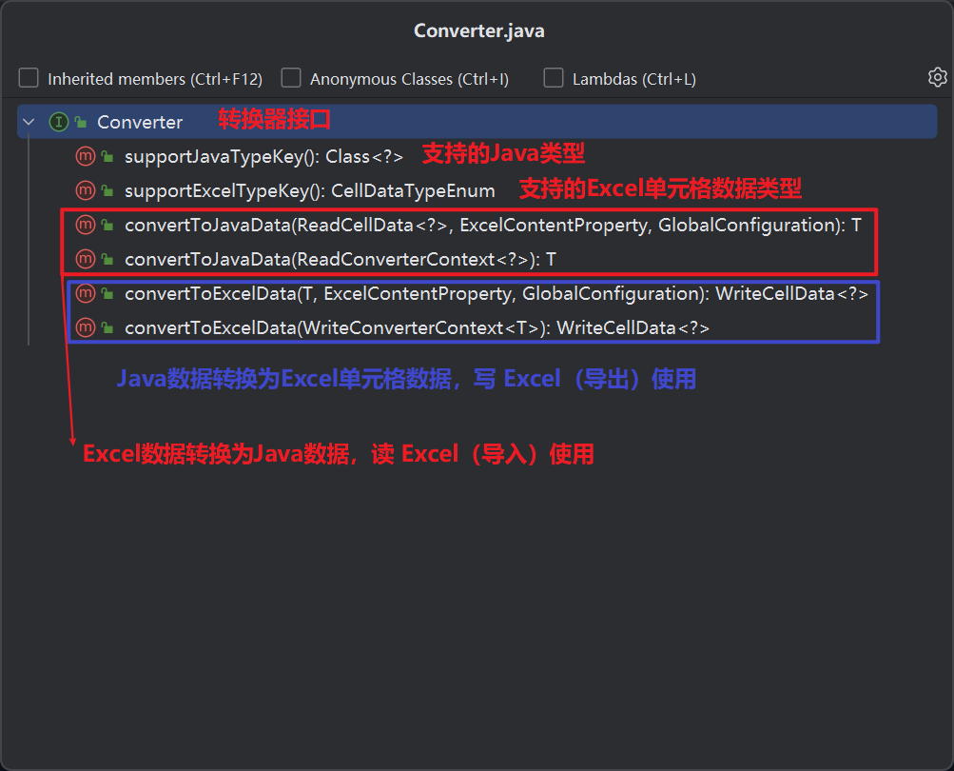Click the green lock icon beside Converter
The image size is (954, 771).
coord(80,122)
